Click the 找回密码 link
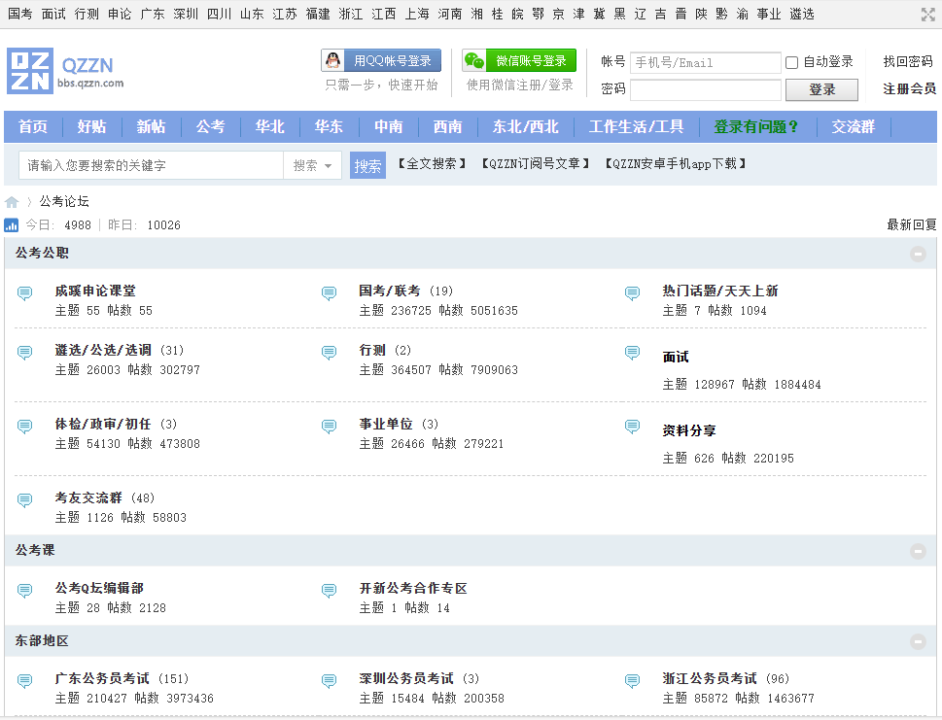 pos(907,62)
